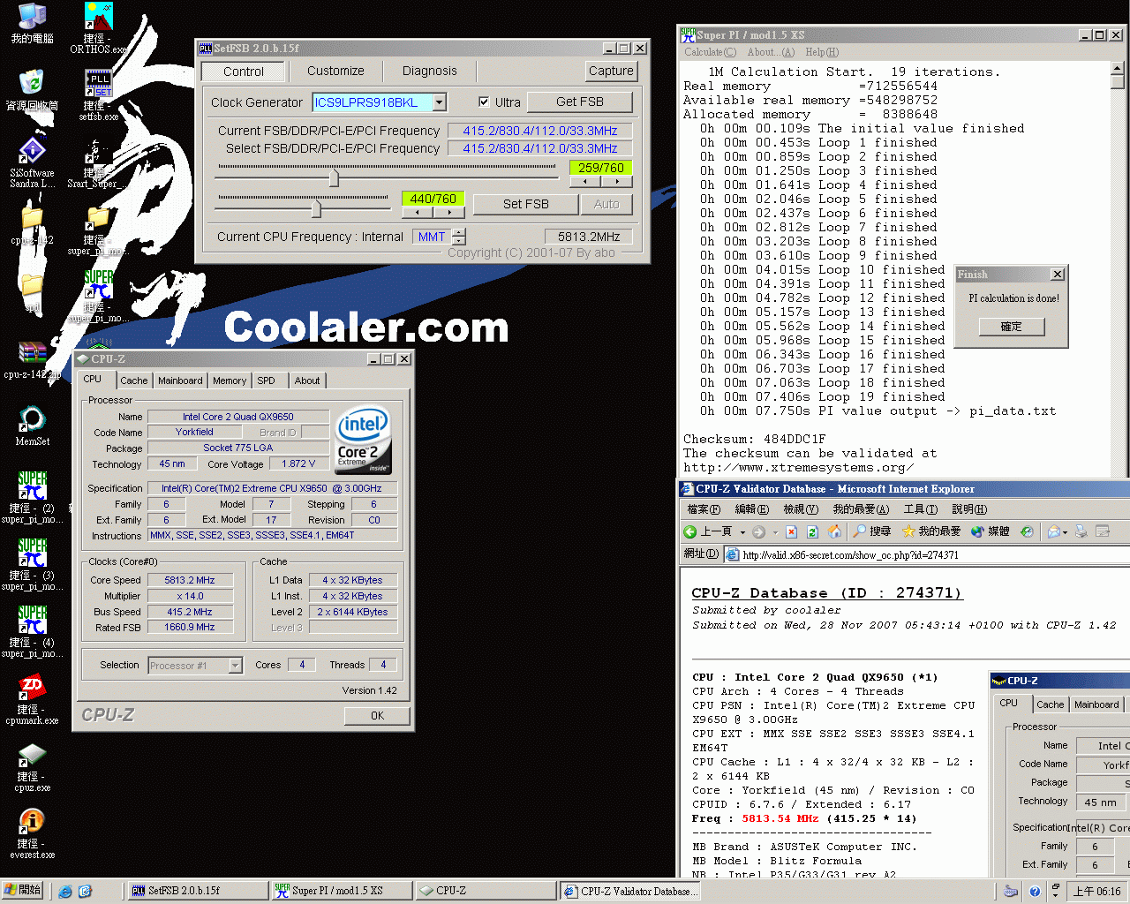
Task: Switch to SetFSB Diagnosis tab
Action: (430, 71)
